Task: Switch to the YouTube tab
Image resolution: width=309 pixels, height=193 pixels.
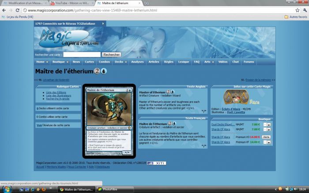Action: tap(72, 3)
